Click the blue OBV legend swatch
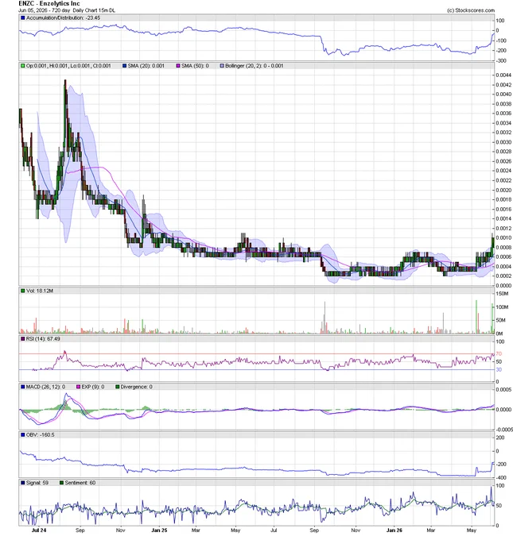Screen dimensions: 513x540 [23, 435]
